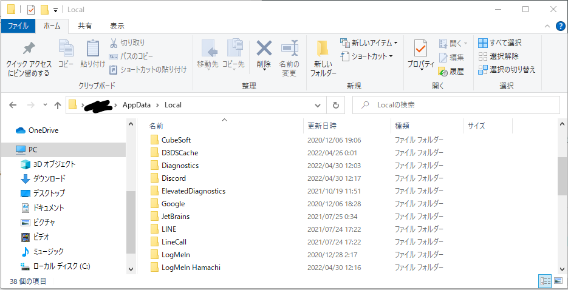Click navigation pane scrollbar down arrow
Image resolution: width=568 pixels, height=290 pixels.
[131, 269]
